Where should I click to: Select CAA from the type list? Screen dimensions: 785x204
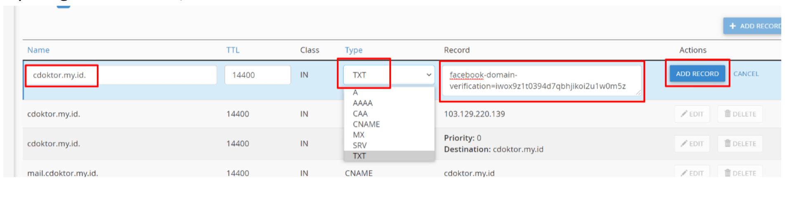point(389,114)
